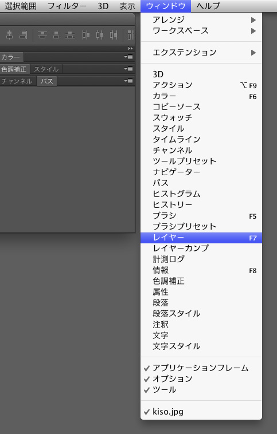Switch to the 色調補正 panel tab
Viewport: 277px width, 434px height.
click(14, 69)
